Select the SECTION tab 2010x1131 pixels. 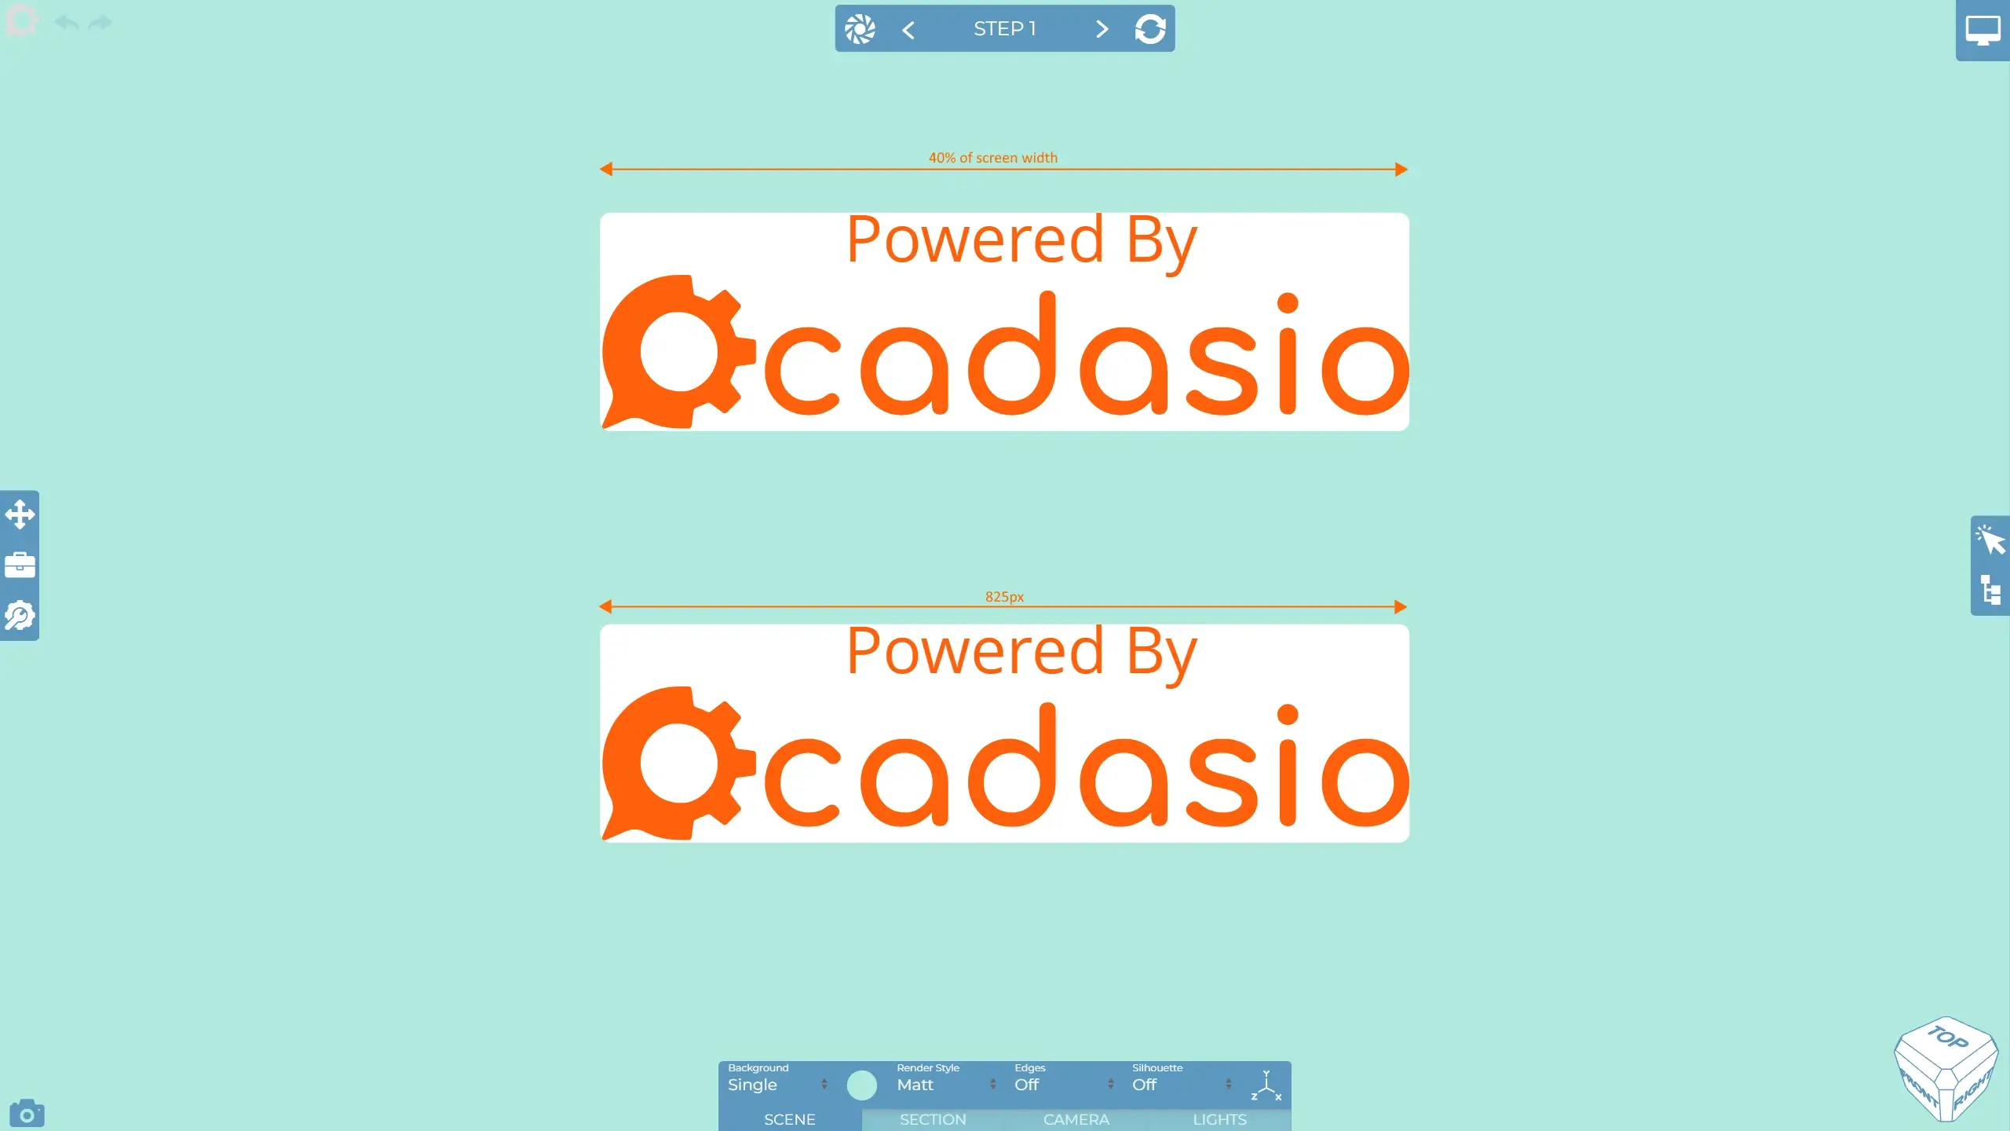[x=934, y=1118]
